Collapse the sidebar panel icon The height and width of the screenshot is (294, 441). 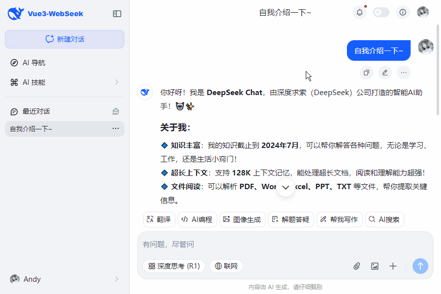tap(117, 14)
